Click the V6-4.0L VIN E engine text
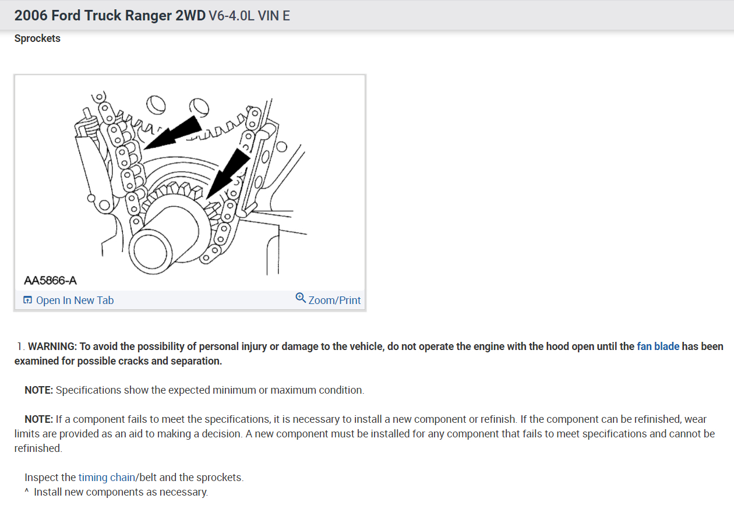This screenshot has height=509, width=734. (x=249, y=16)
